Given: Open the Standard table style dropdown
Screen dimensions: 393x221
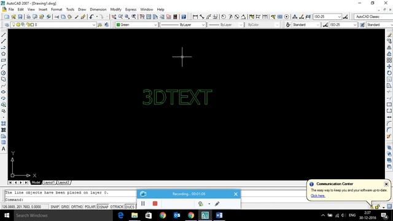Looking at the screenshot, I should point(379,25).
